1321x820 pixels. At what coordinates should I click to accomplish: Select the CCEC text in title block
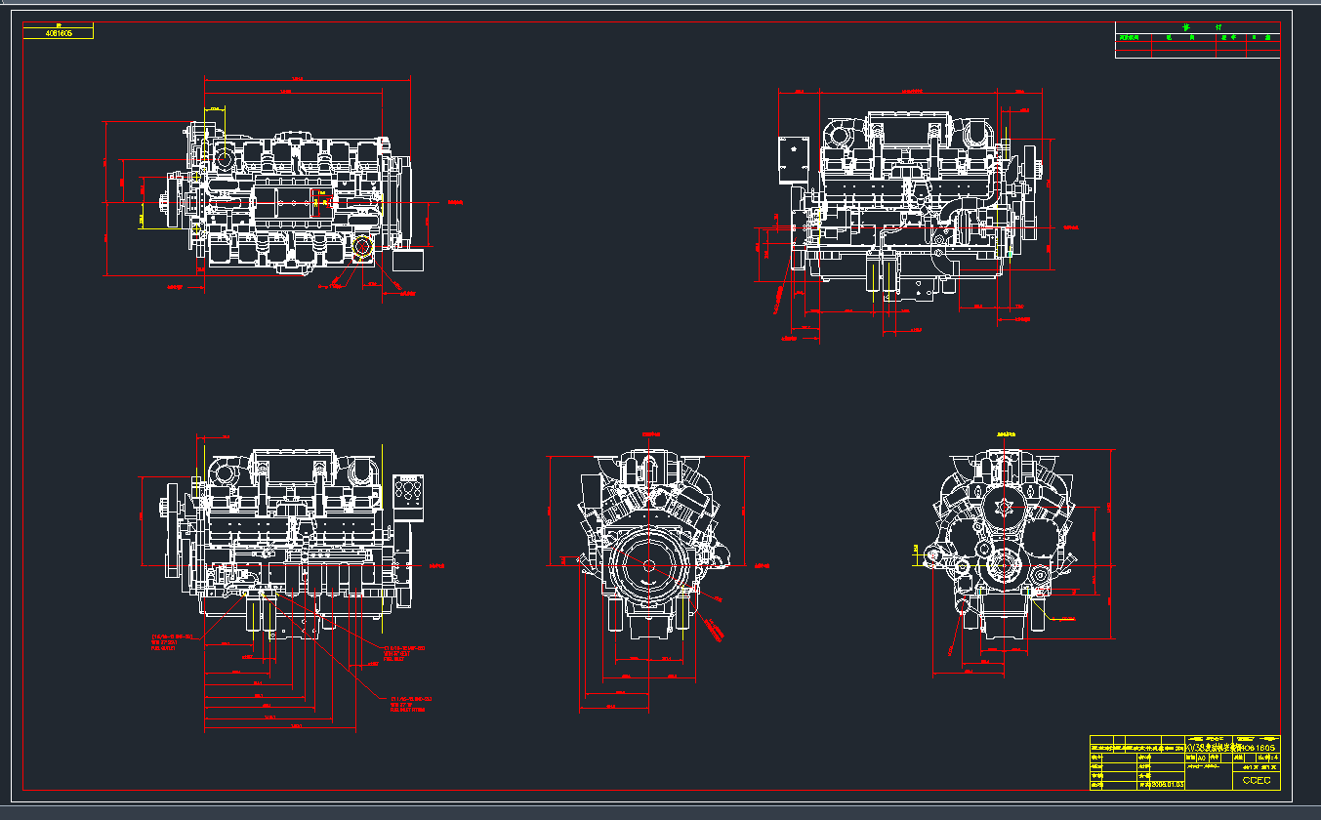click(x=1257, y=780)
